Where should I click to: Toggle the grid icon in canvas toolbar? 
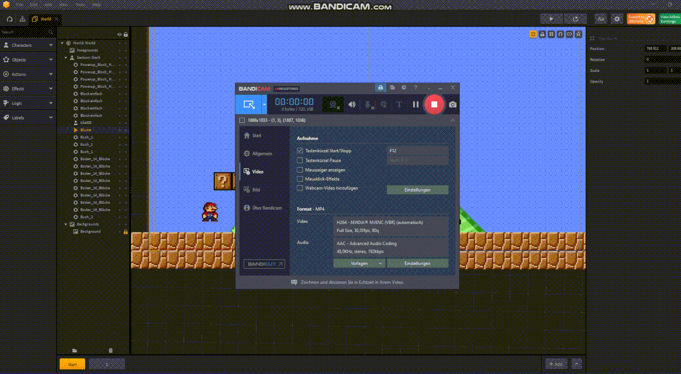click(551, 34)
